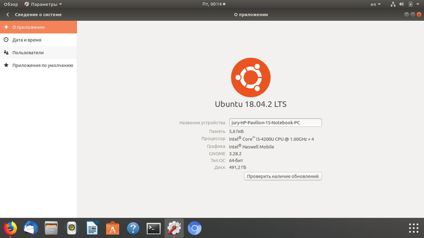The image size is (424, 238).
Task: Click the volume speaker icon
Action: tap(401, 4)
